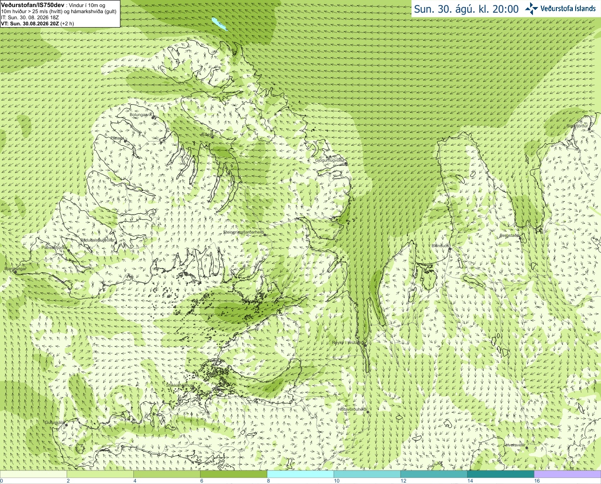The width and height of the screenshot is (601, 484).
Task: Select the Gufuskálar station dot
Action: [x=66, y=425]
